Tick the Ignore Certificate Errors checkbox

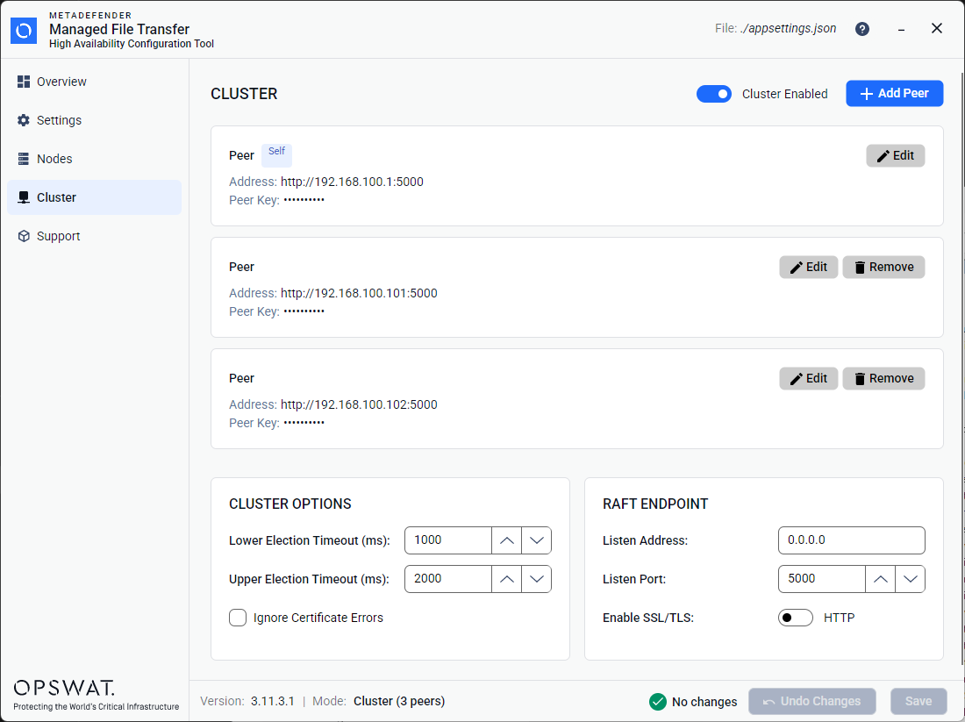(238, 618)
